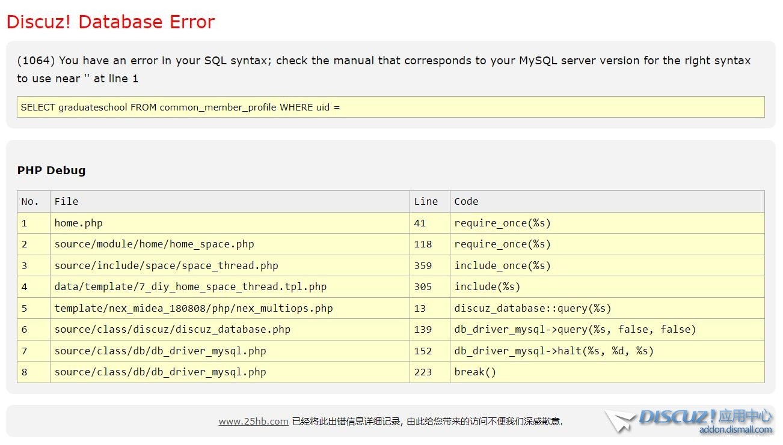This screenshot has height=445, width=783.
Task: Click the SQL query box starting with SELECT graduateschool
Action: click(x=390, y=107)
